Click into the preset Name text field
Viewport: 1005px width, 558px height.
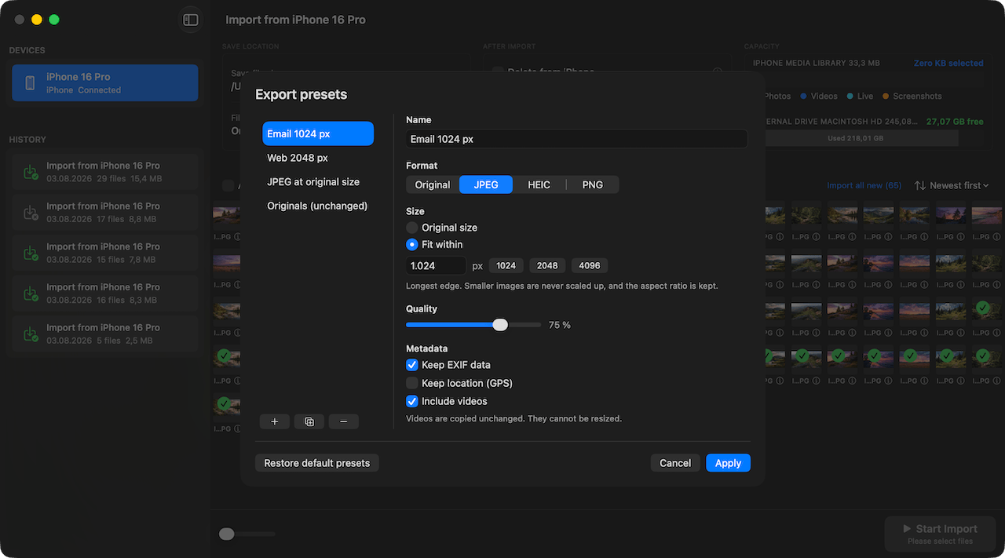tap(577, 139)
